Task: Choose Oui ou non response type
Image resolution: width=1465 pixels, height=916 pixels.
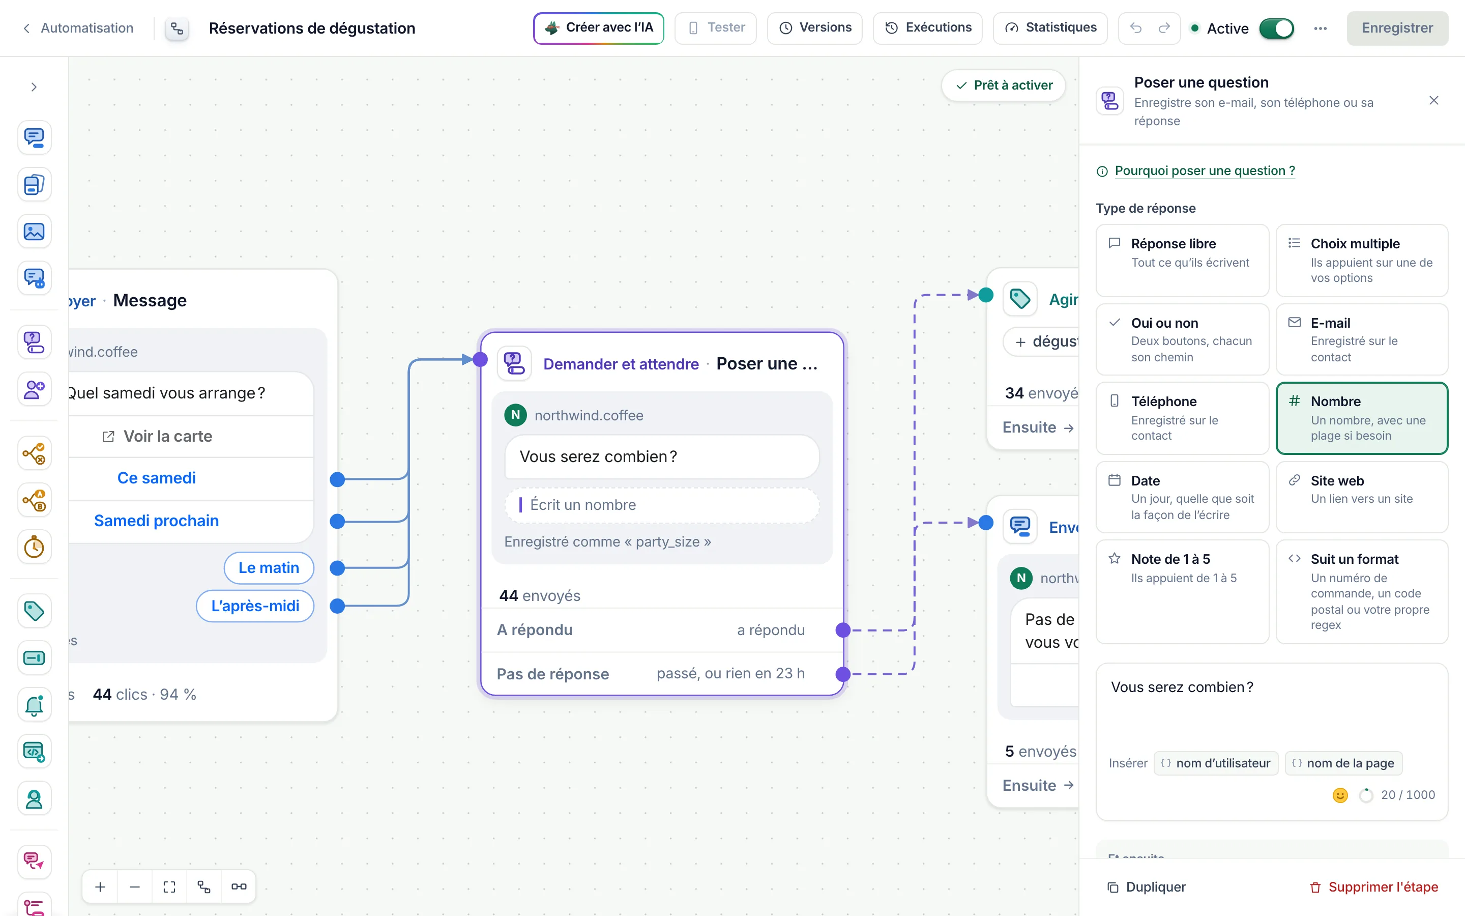Action: [1182, 339]
